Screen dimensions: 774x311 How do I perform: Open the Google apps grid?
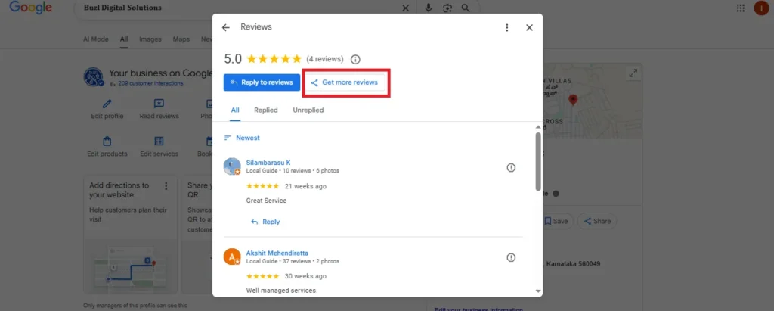click(741, 8)
